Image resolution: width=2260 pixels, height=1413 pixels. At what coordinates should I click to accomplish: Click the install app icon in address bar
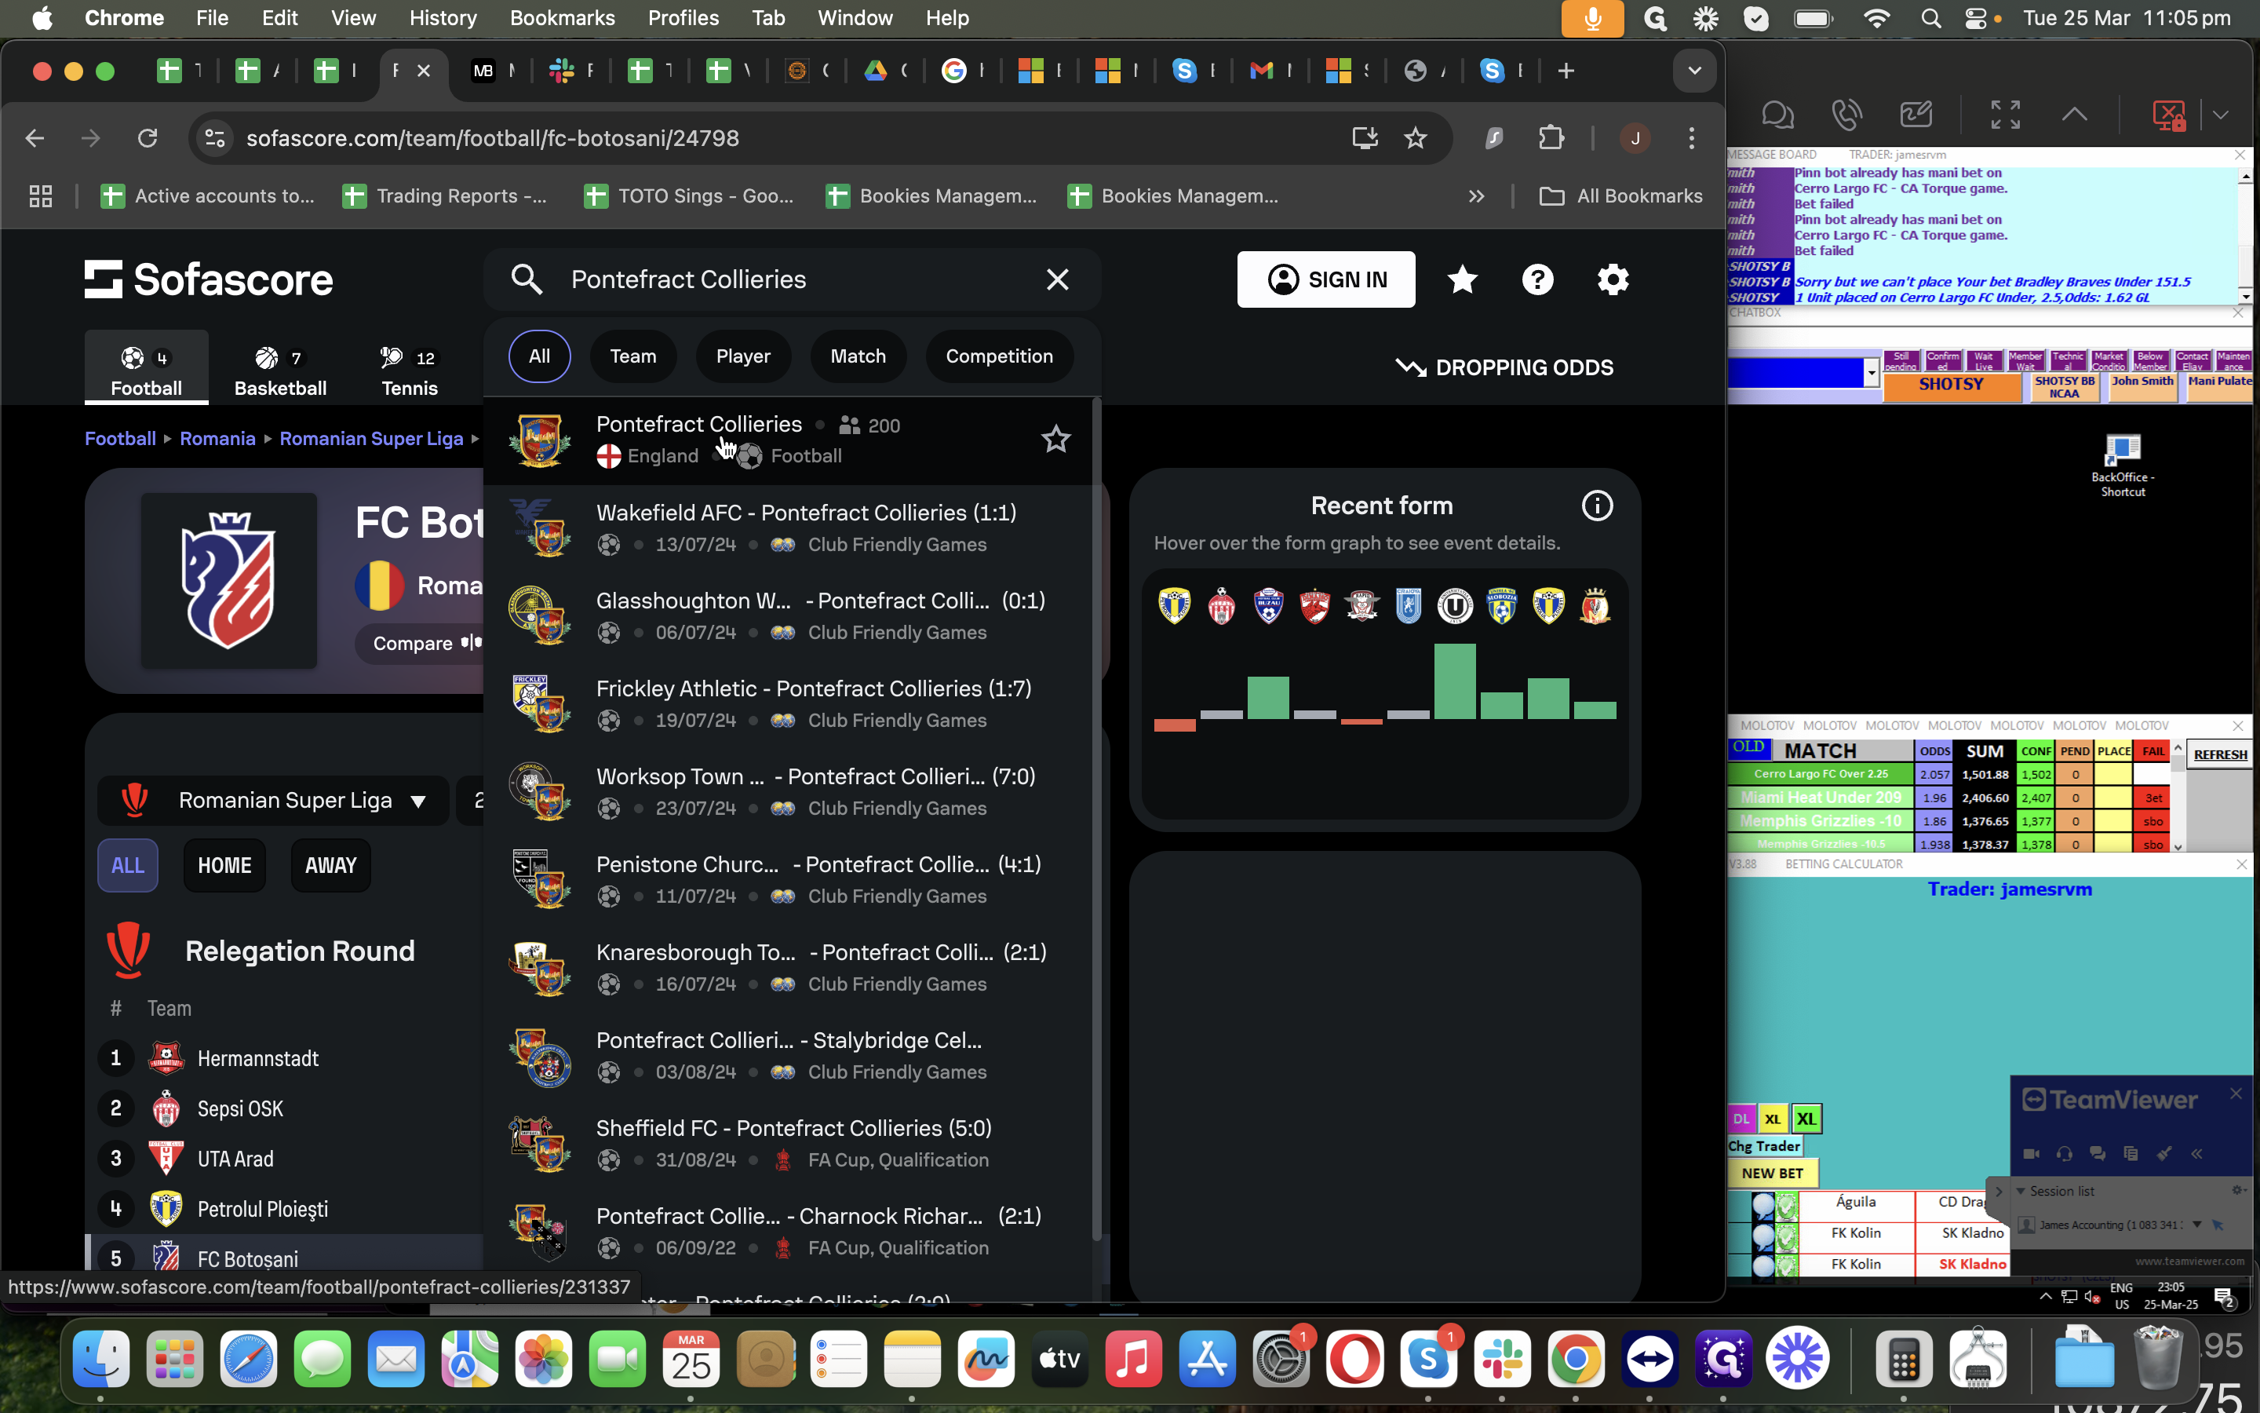1365,138
